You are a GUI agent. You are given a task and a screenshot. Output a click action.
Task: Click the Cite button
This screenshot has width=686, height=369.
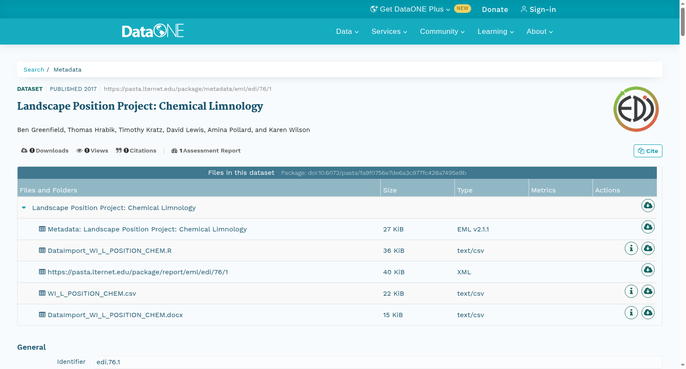[648, 151]
